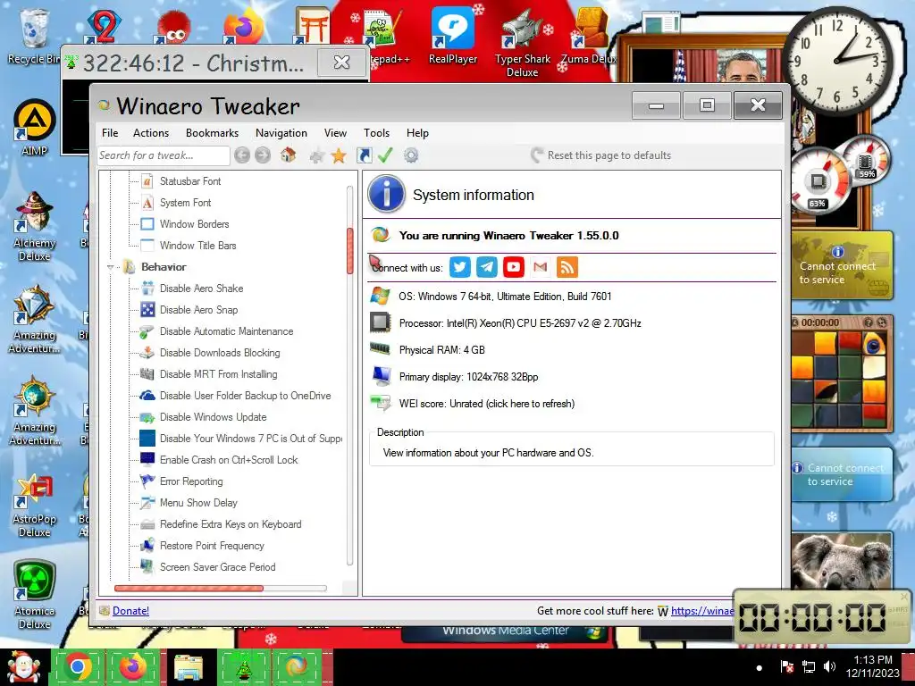915x686 pixels.
Task: Open RealPlayer desktop shortcut
Action: coord(453,36)
